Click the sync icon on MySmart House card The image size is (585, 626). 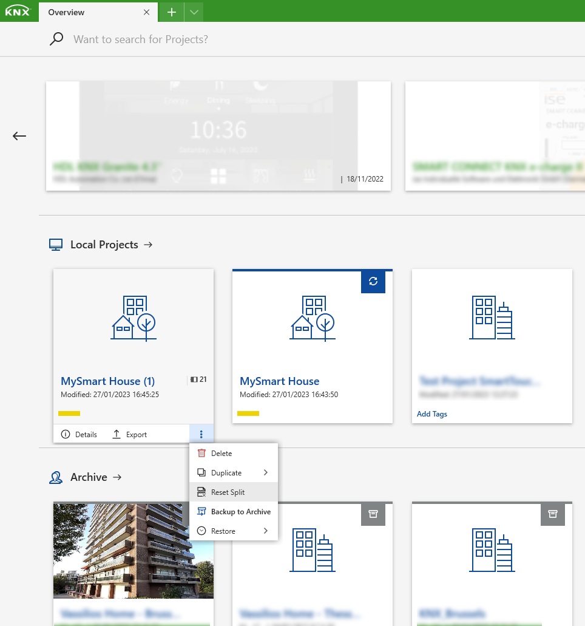coord(373,282)
